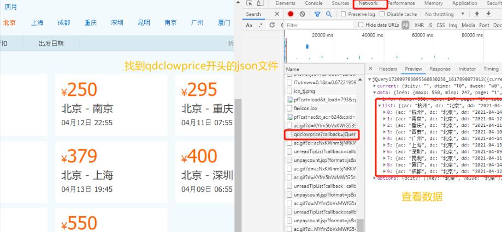The height and width of the screenshot is (232, 502).
Task: Stop recording network log red button
Action: [291, 14]
